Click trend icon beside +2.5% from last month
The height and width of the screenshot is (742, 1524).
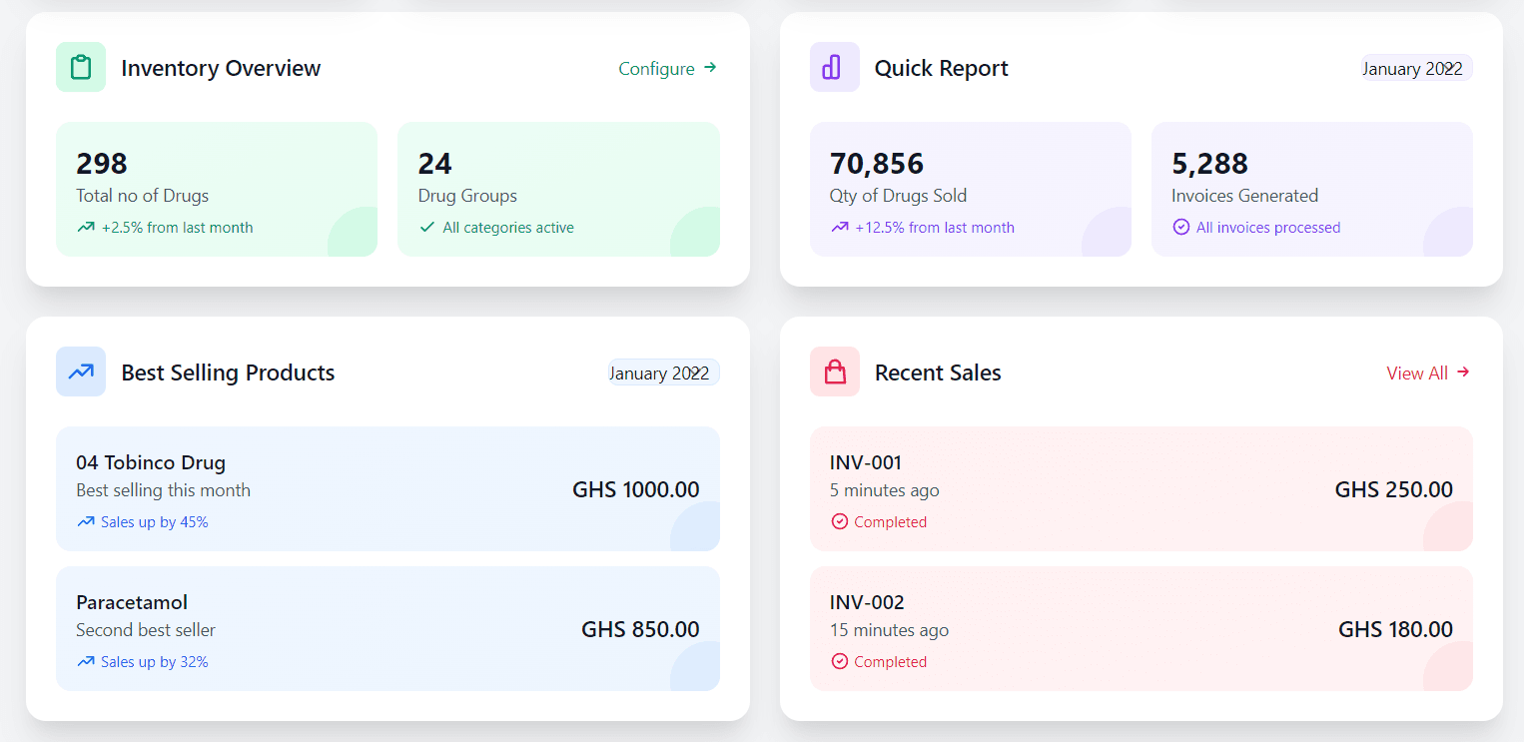(86, 228)
